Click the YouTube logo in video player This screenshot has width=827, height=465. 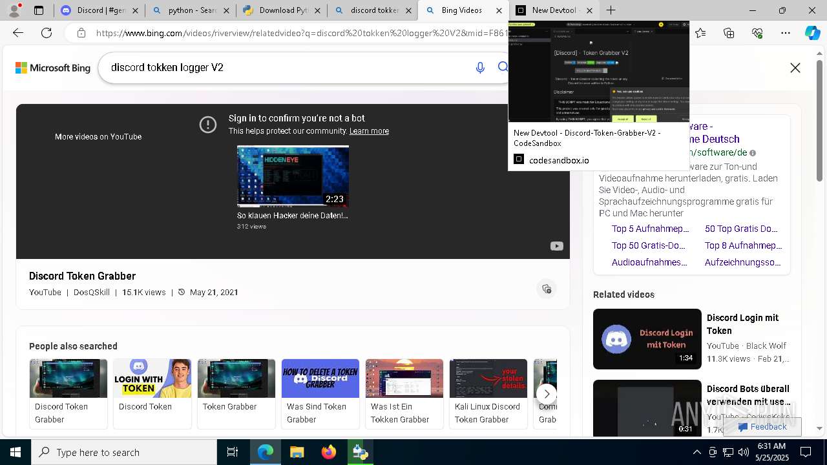pos(556,246)
